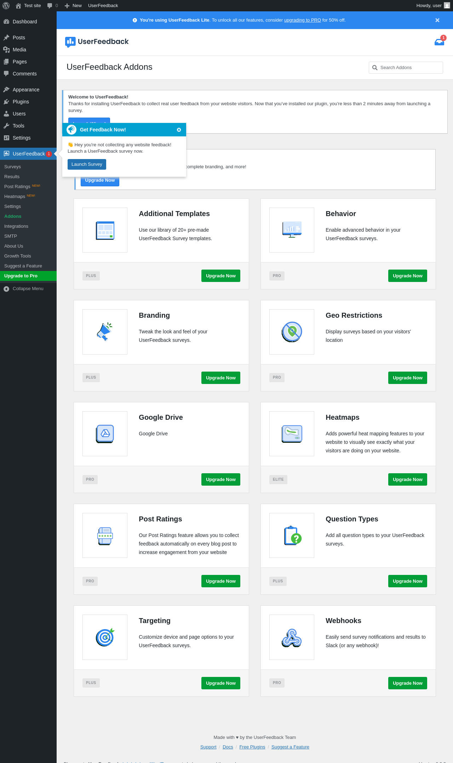Dismiss the UserFeedback Lite banner
The width and height of the screenshot is (453, 763).
(x=437, y=20)
